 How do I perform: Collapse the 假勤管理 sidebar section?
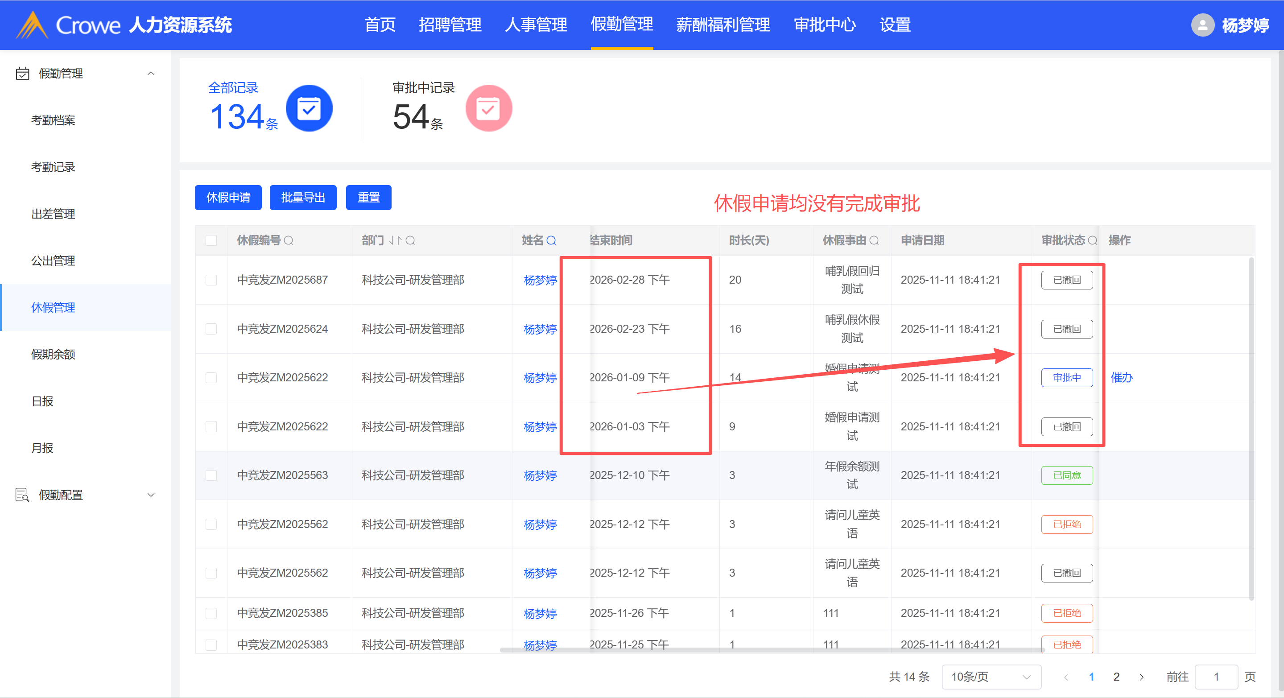151,73
